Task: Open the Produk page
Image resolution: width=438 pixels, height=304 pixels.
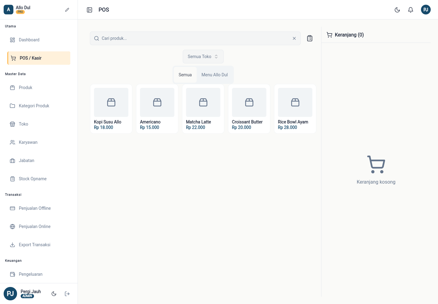Action: (x=39, y=88)
